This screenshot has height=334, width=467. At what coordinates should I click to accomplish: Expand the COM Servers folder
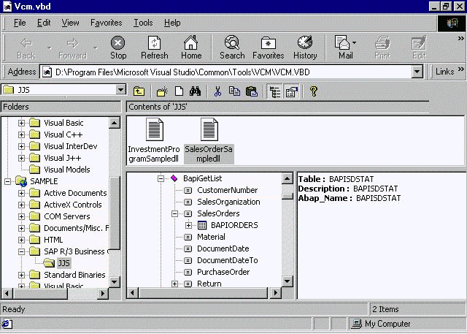pos(21,216)
